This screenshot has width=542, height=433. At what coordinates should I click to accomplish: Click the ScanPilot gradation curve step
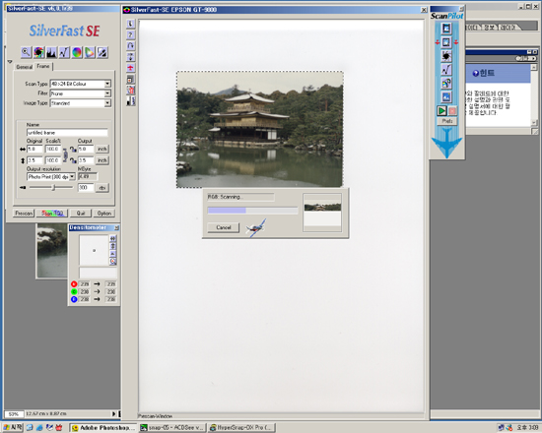click(x=446, y=70)
